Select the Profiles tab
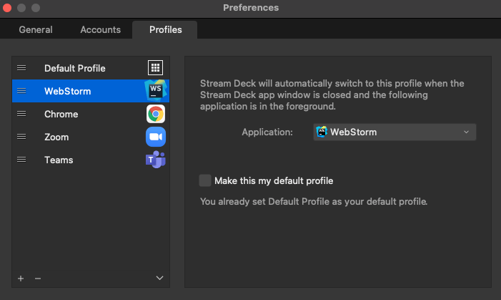 coord(165,29)
